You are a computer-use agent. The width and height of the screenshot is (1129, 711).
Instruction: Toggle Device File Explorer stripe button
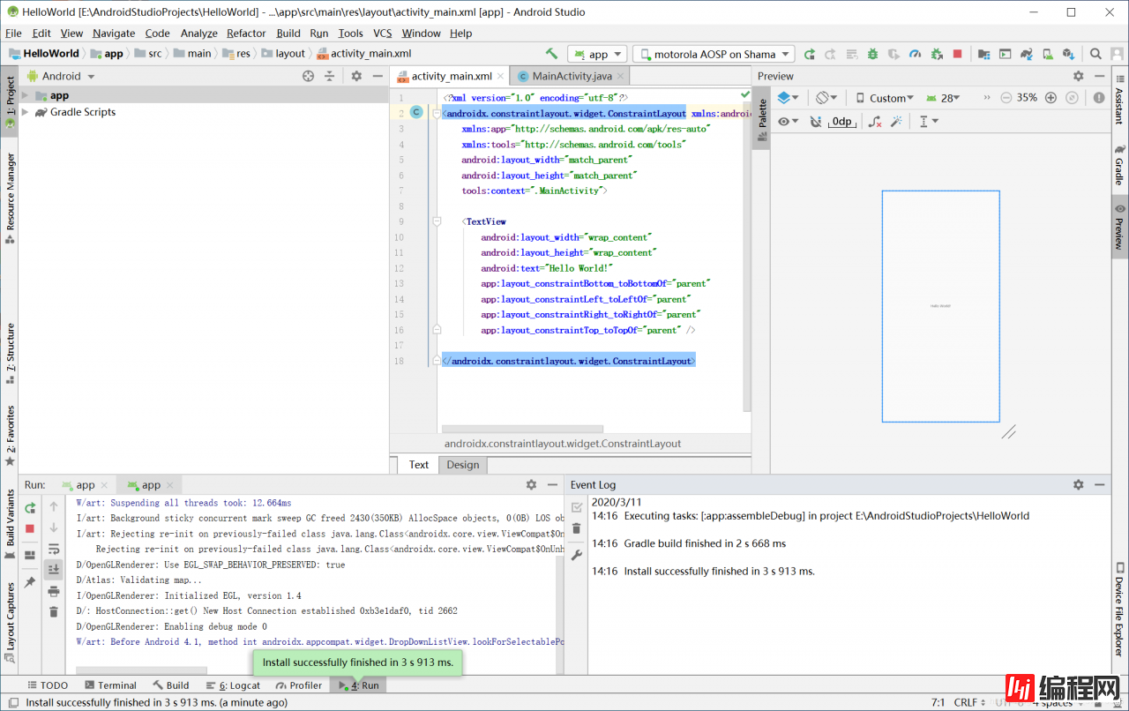tap(1119, 610)
